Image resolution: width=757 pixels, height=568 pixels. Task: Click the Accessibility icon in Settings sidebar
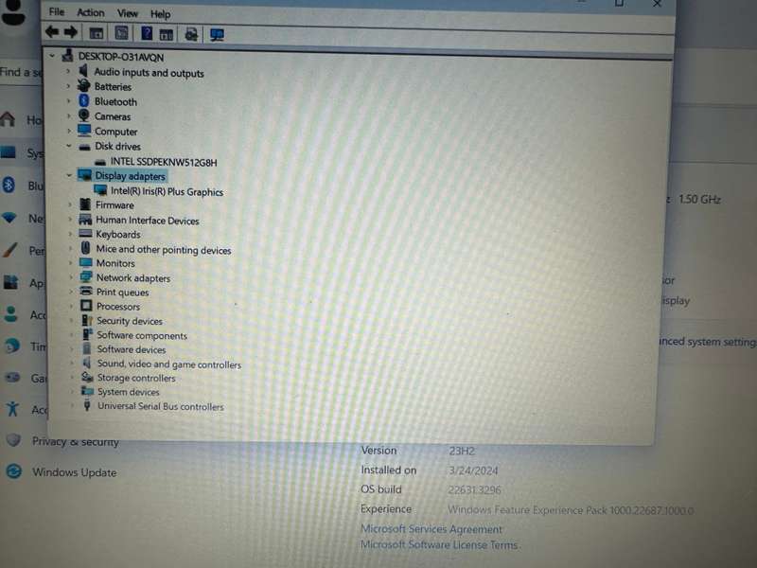(12, 409)
